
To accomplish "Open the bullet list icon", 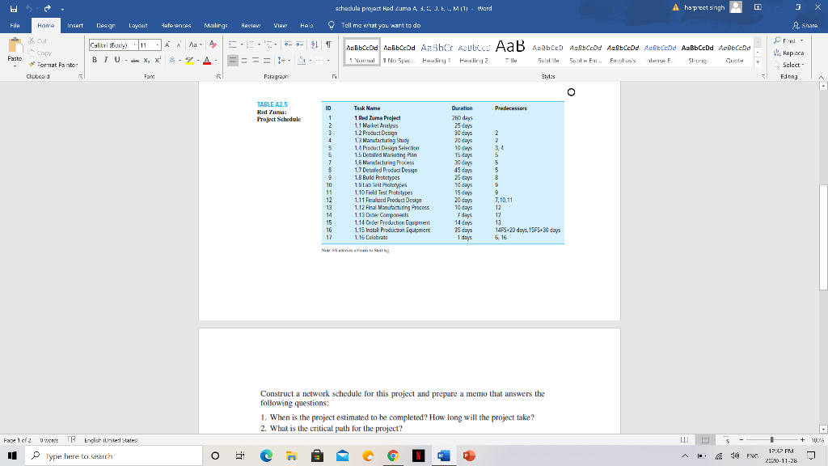I will [x=233, y=44].
